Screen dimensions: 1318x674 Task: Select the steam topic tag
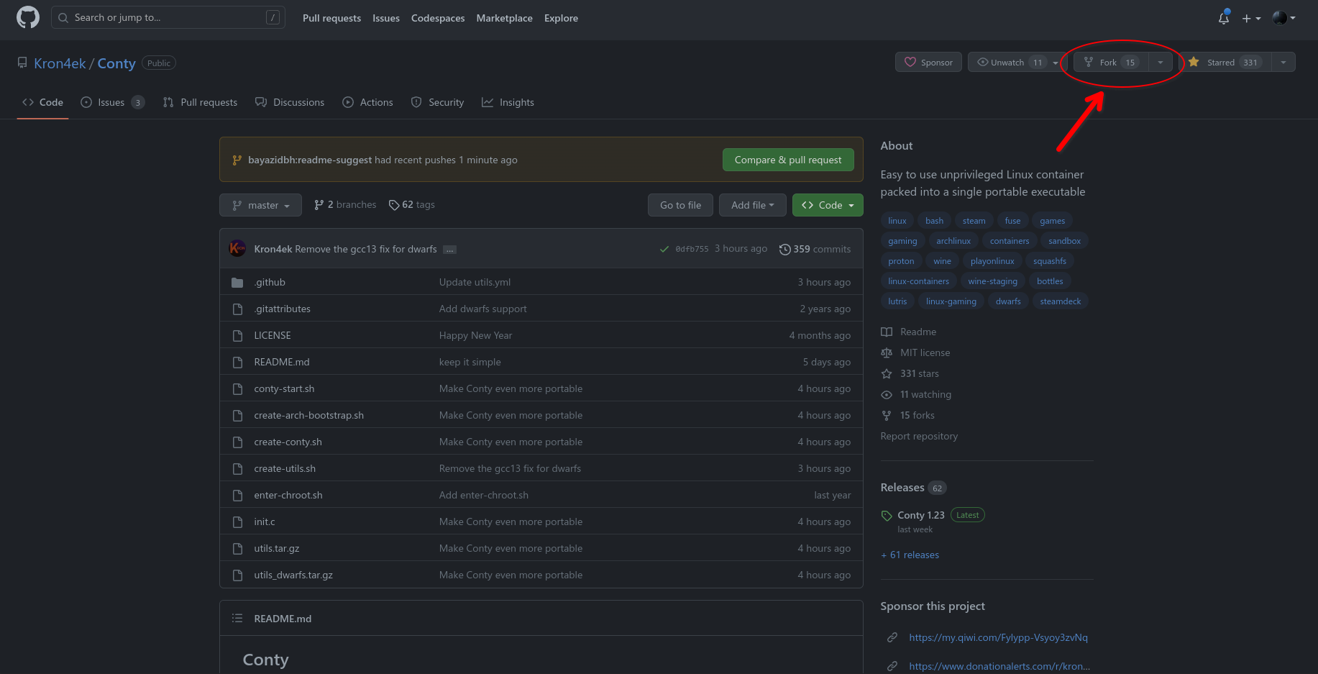click(974, 221)
